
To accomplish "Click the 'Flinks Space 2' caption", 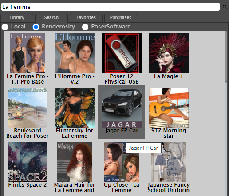I will (x=28, y=185).
